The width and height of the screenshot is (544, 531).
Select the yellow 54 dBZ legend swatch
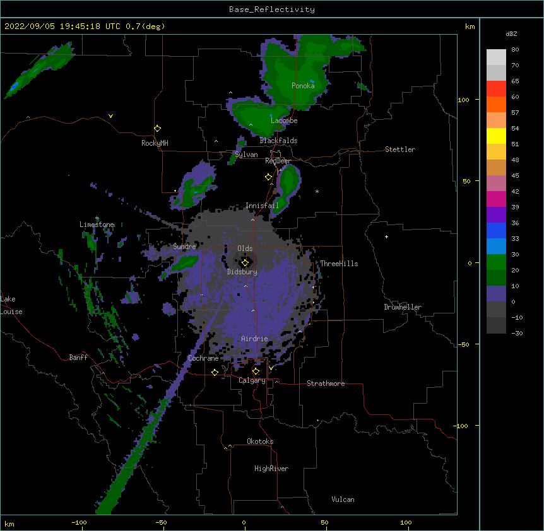(x=496, y=136)
